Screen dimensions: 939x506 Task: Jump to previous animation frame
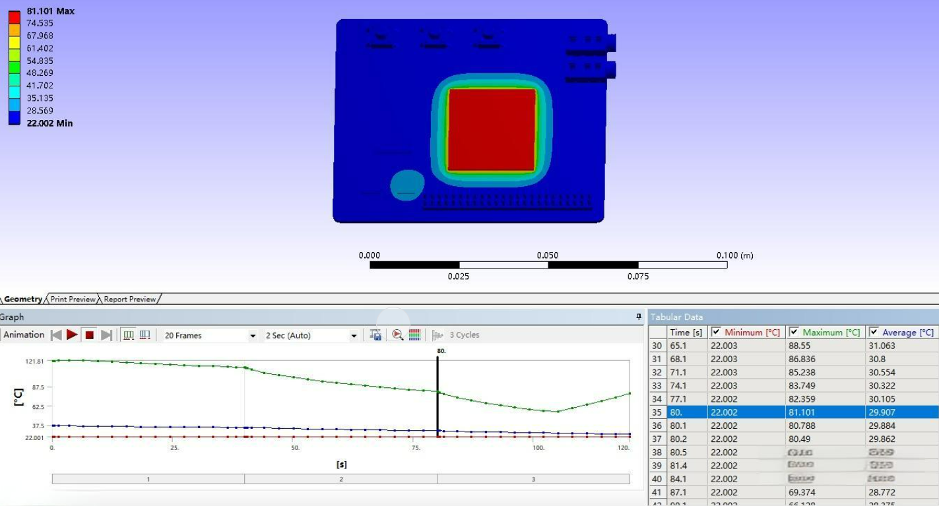point(56,335)
